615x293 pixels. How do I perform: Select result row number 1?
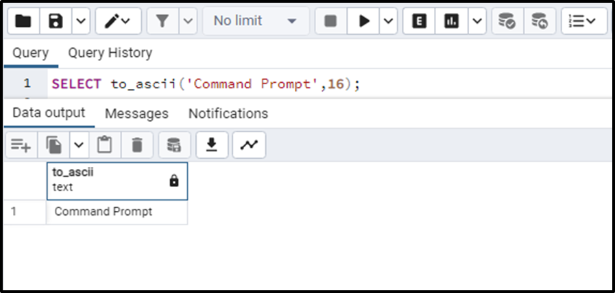25,212
